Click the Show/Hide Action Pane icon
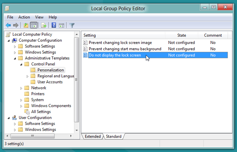The image size is (237, 152). coord(61,25)
